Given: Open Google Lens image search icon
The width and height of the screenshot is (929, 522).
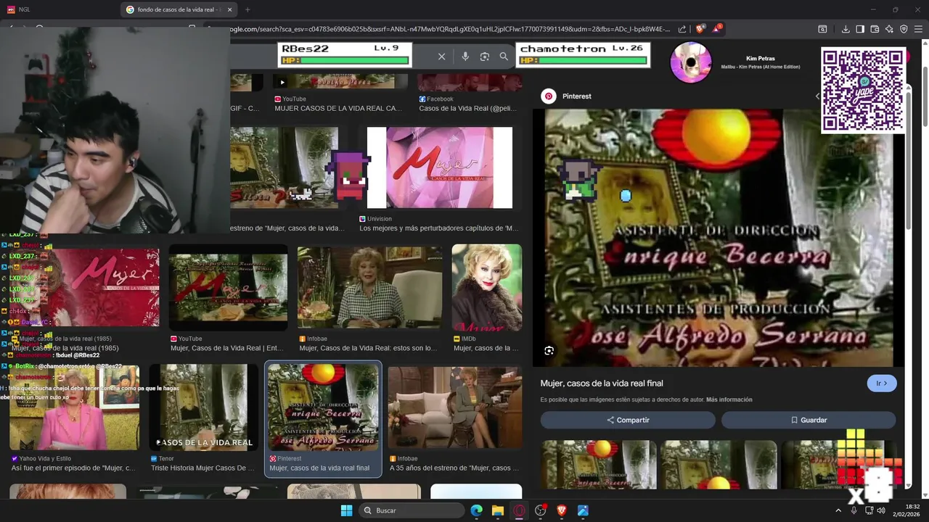Looking at the screenshot, I should [x=485, y=57].
